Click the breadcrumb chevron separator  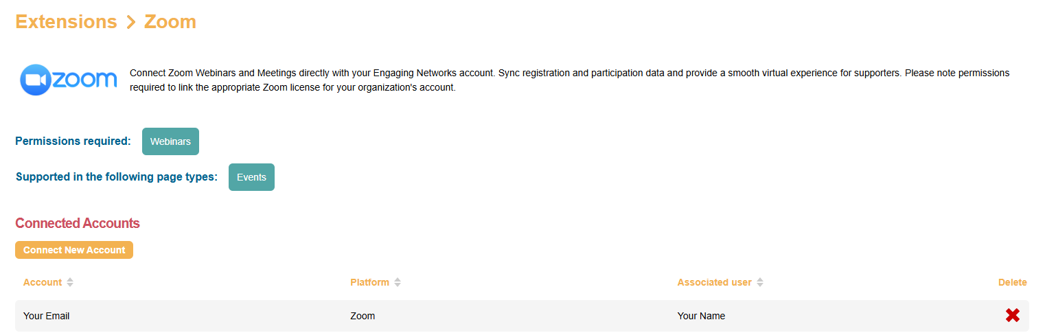click(130, 23)
